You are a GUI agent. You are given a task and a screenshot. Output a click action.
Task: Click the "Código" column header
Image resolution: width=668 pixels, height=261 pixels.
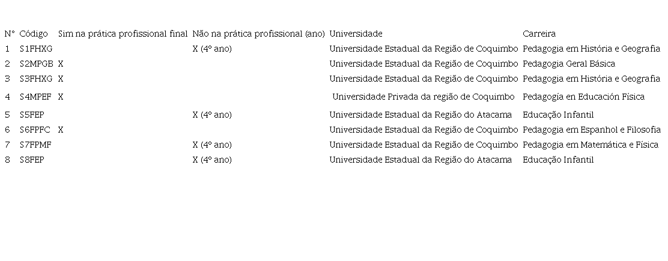click(x=34, y=34)
